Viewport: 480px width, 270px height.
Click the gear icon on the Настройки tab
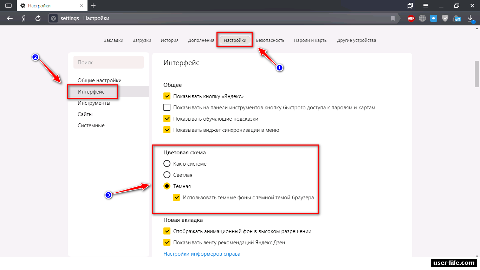pos(23,6)
